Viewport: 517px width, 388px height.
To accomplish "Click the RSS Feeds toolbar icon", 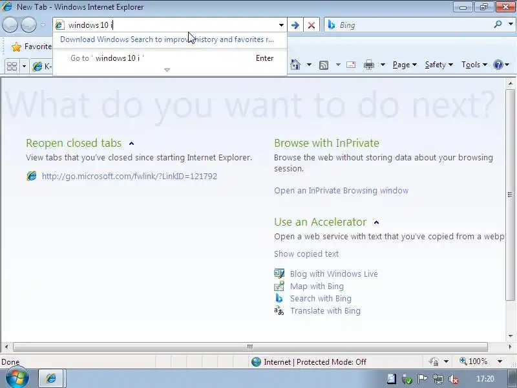I will pos(324,65).
